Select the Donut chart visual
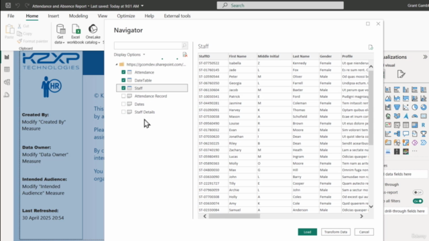This screenshot has height=241, width=429. pyautogui.click(x=424, y=107)
